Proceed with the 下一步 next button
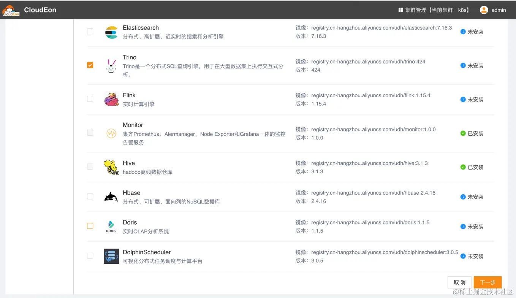This screenshot has height=298, width=516. pos(488,282)
